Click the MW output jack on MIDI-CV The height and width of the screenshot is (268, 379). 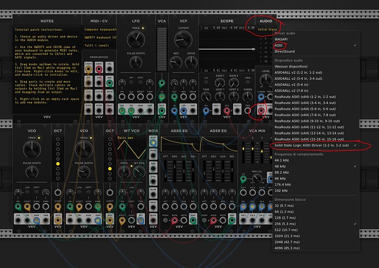109,83
